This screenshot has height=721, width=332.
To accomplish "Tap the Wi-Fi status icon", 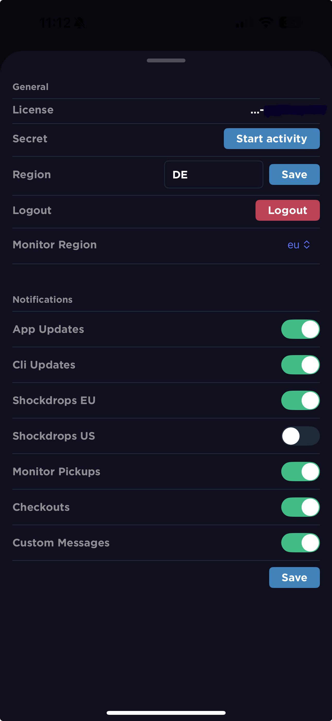I will coord(266,22).
